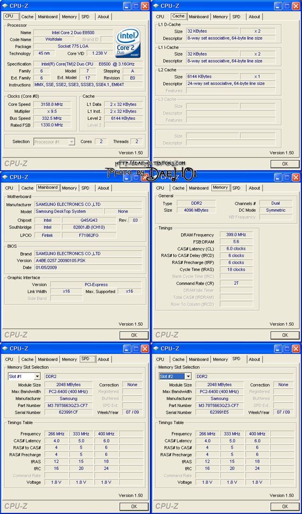This screenshot has width=302, height=514.
Task: Click the Rated FSB value '1330.0 MHz'
Action: [x=51, y=125]
